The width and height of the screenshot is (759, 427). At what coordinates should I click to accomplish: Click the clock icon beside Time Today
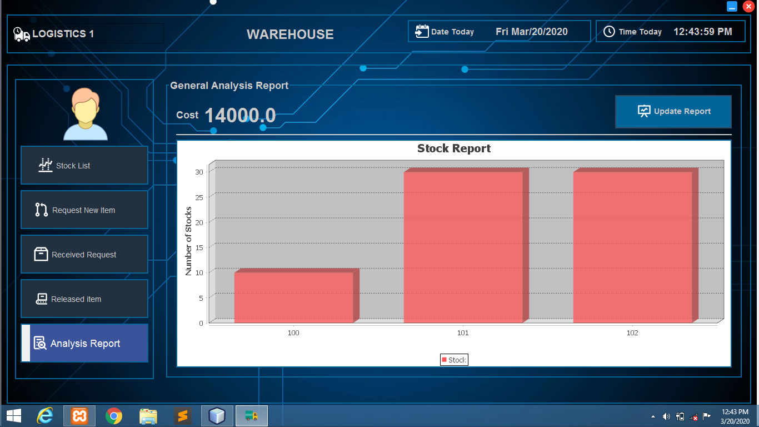coord(609,32)
